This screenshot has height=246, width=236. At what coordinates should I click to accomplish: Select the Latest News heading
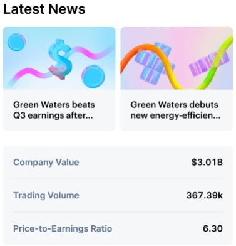point(44,9)
